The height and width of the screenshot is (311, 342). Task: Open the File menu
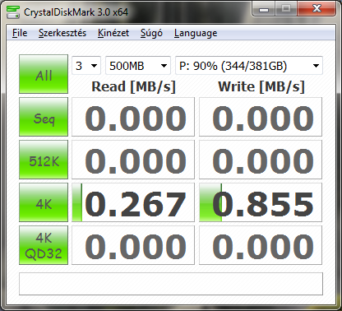(x=20, y=33)
